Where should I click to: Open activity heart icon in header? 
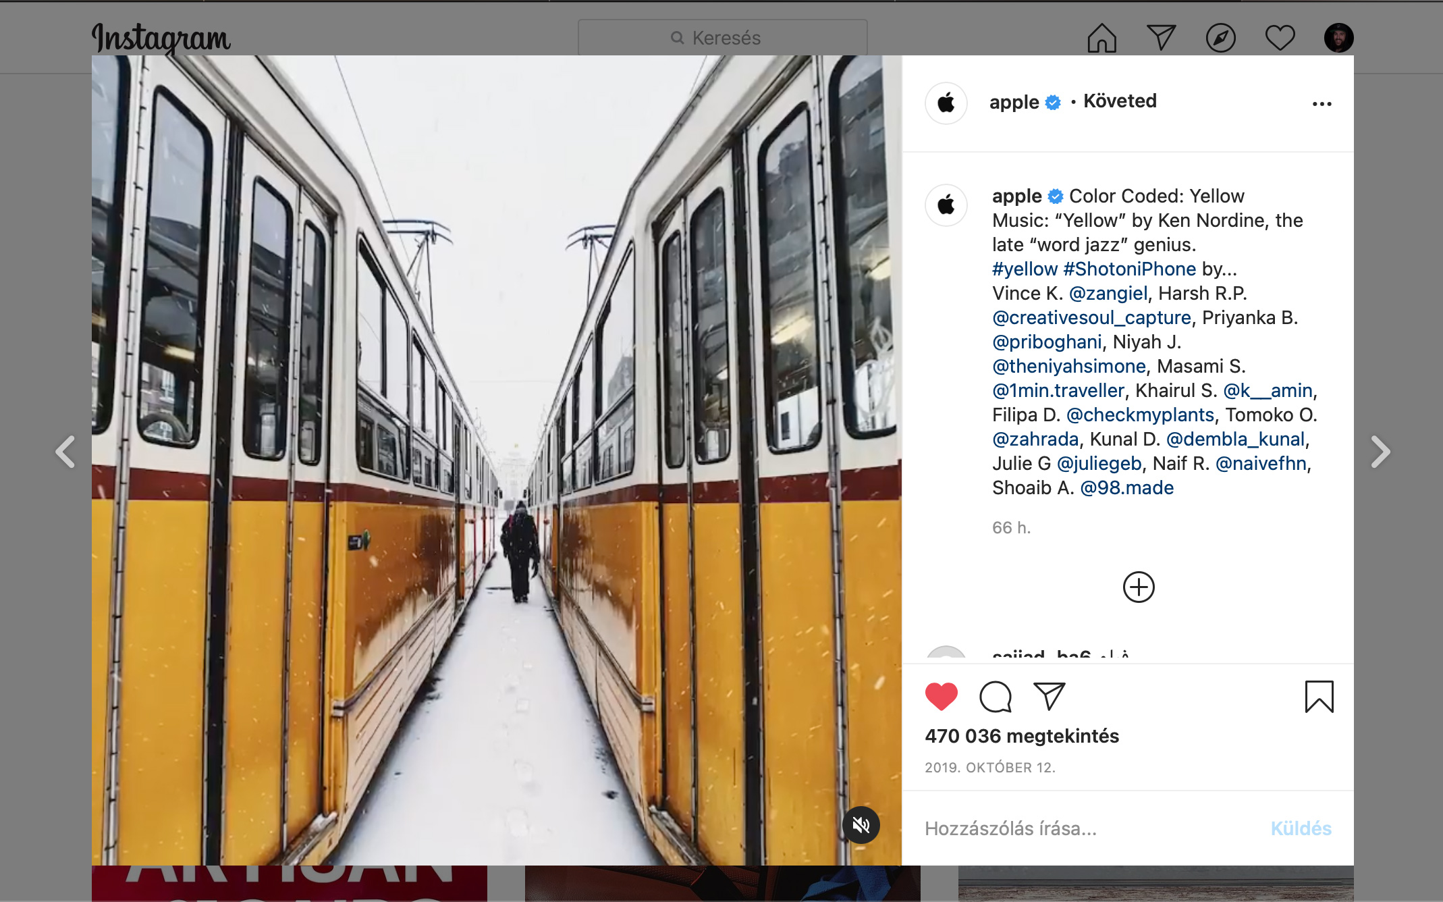tap(1280, 38)
